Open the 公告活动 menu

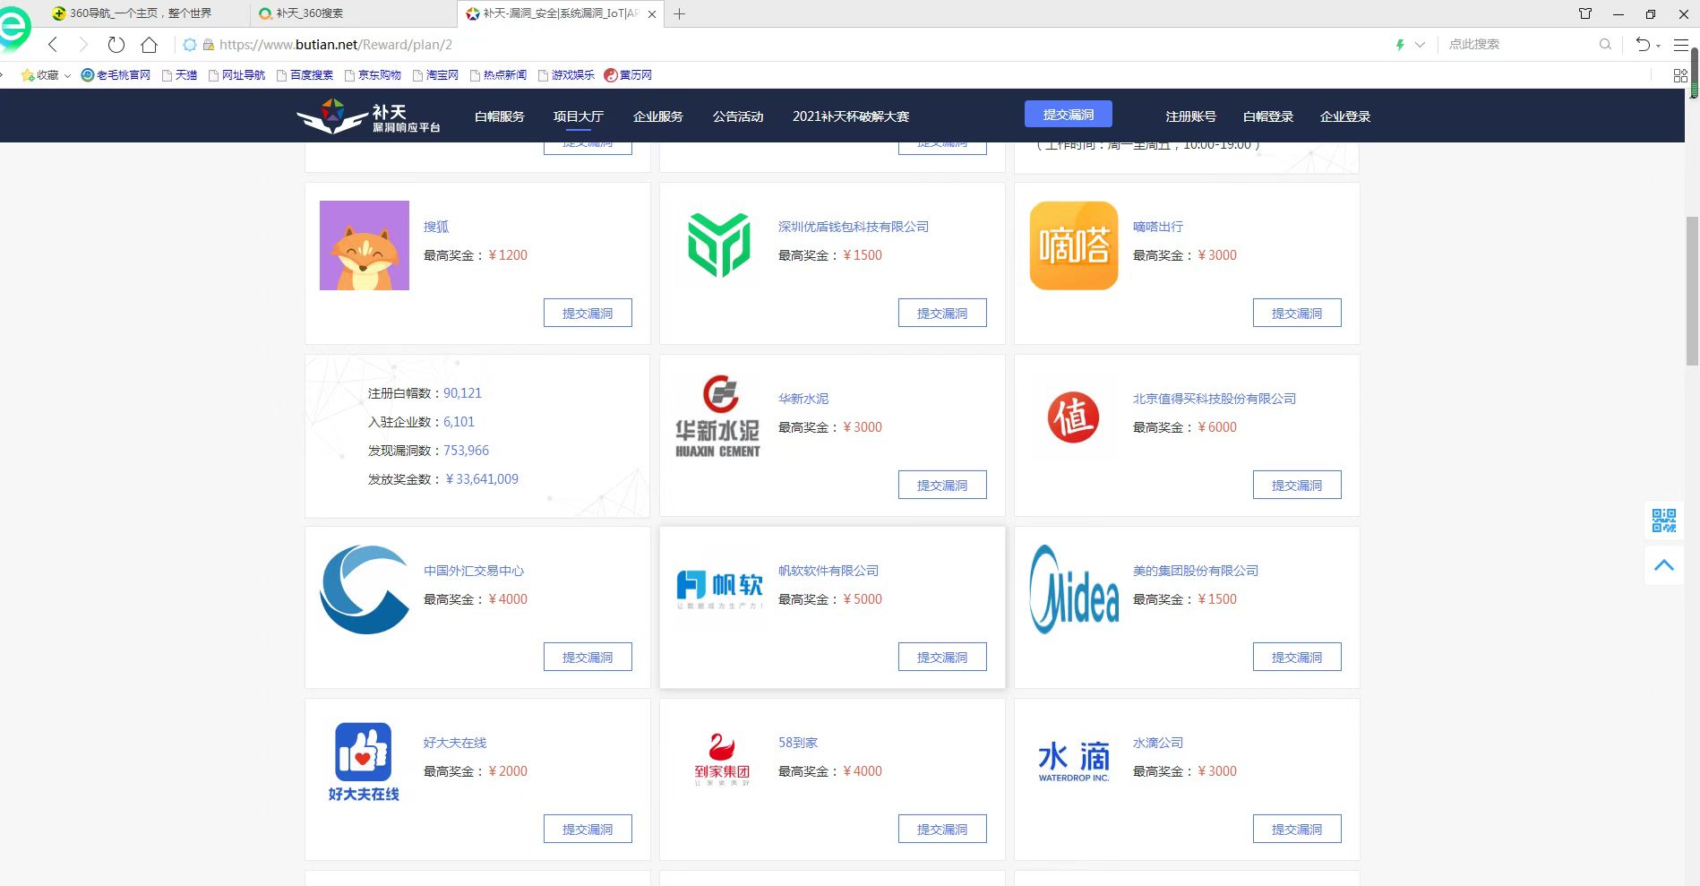pos(738,116)
